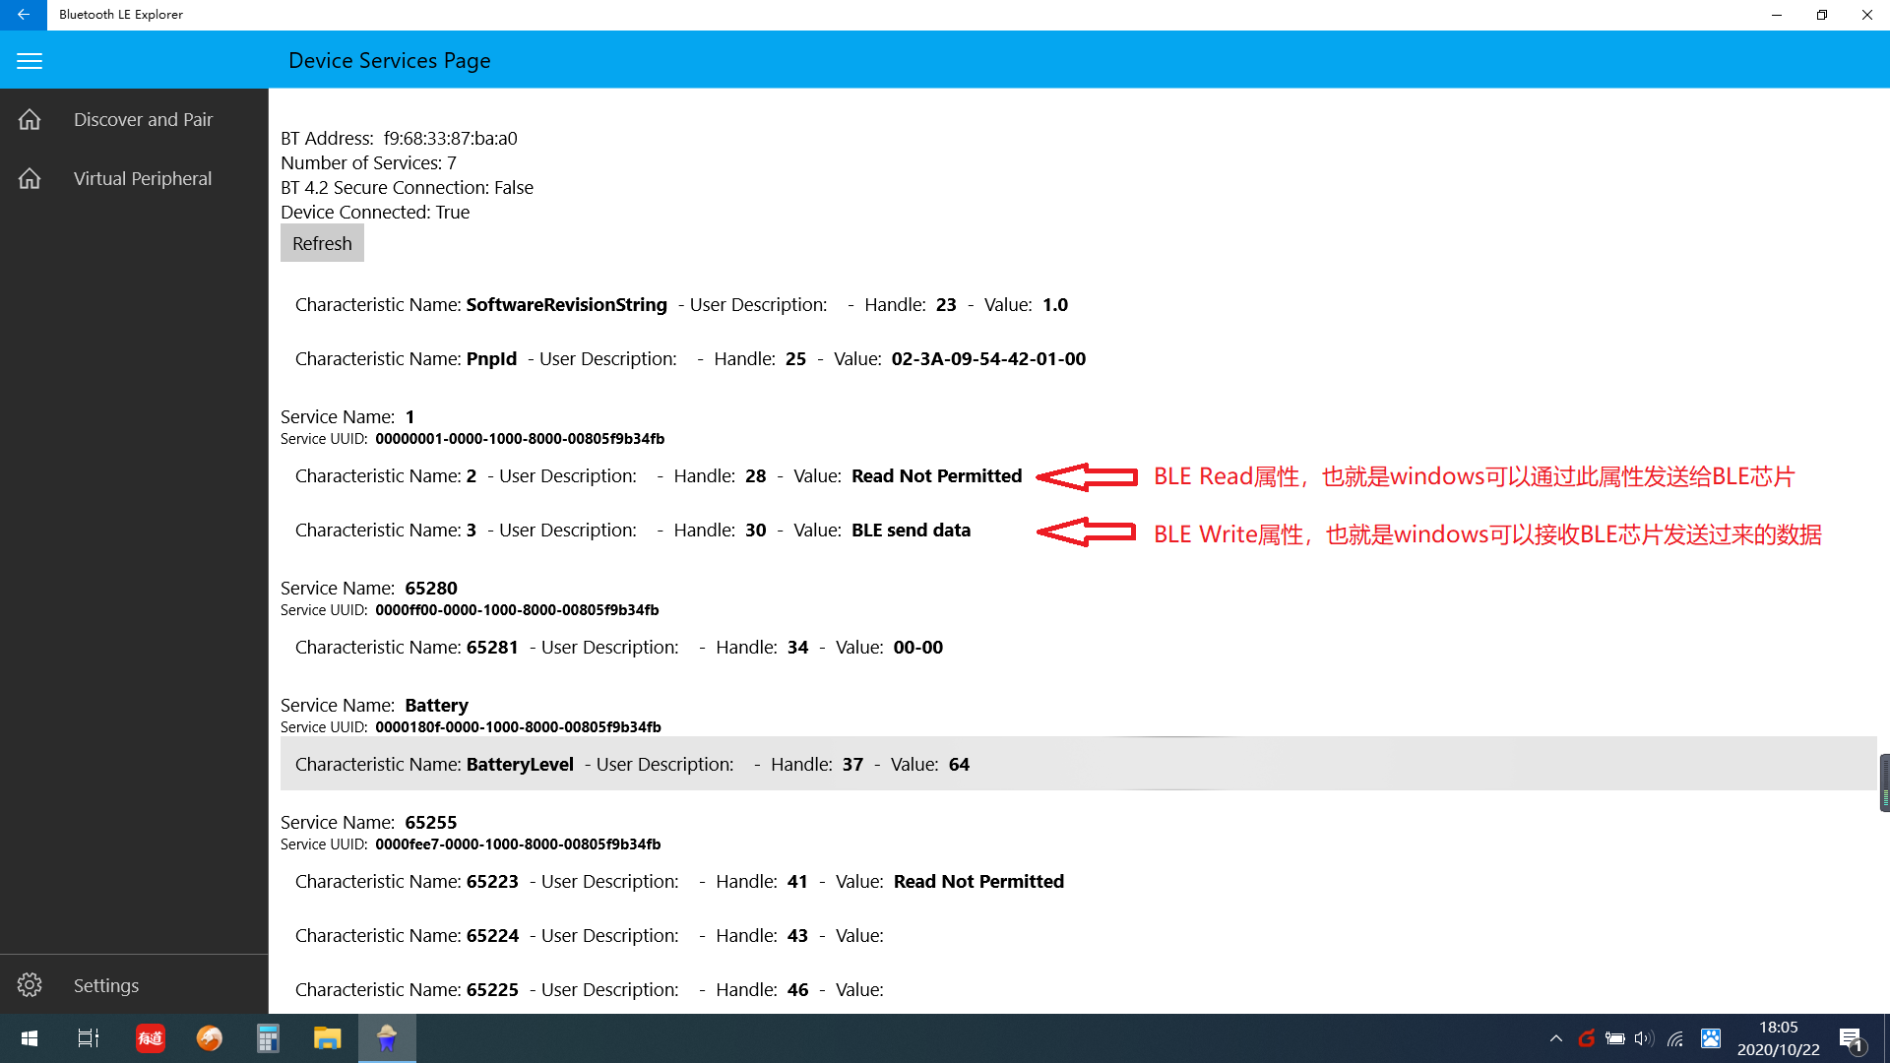Click the Settings gear icon
Viewport: 1890px width, 1063px height.
(29, 984)
